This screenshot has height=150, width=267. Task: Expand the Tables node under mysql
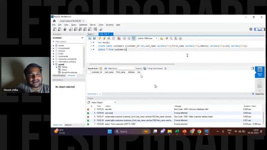pyautogui.click(x=57, y=67)
